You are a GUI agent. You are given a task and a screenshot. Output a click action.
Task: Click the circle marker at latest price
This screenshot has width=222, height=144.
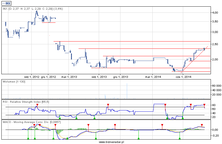(205, 49)
